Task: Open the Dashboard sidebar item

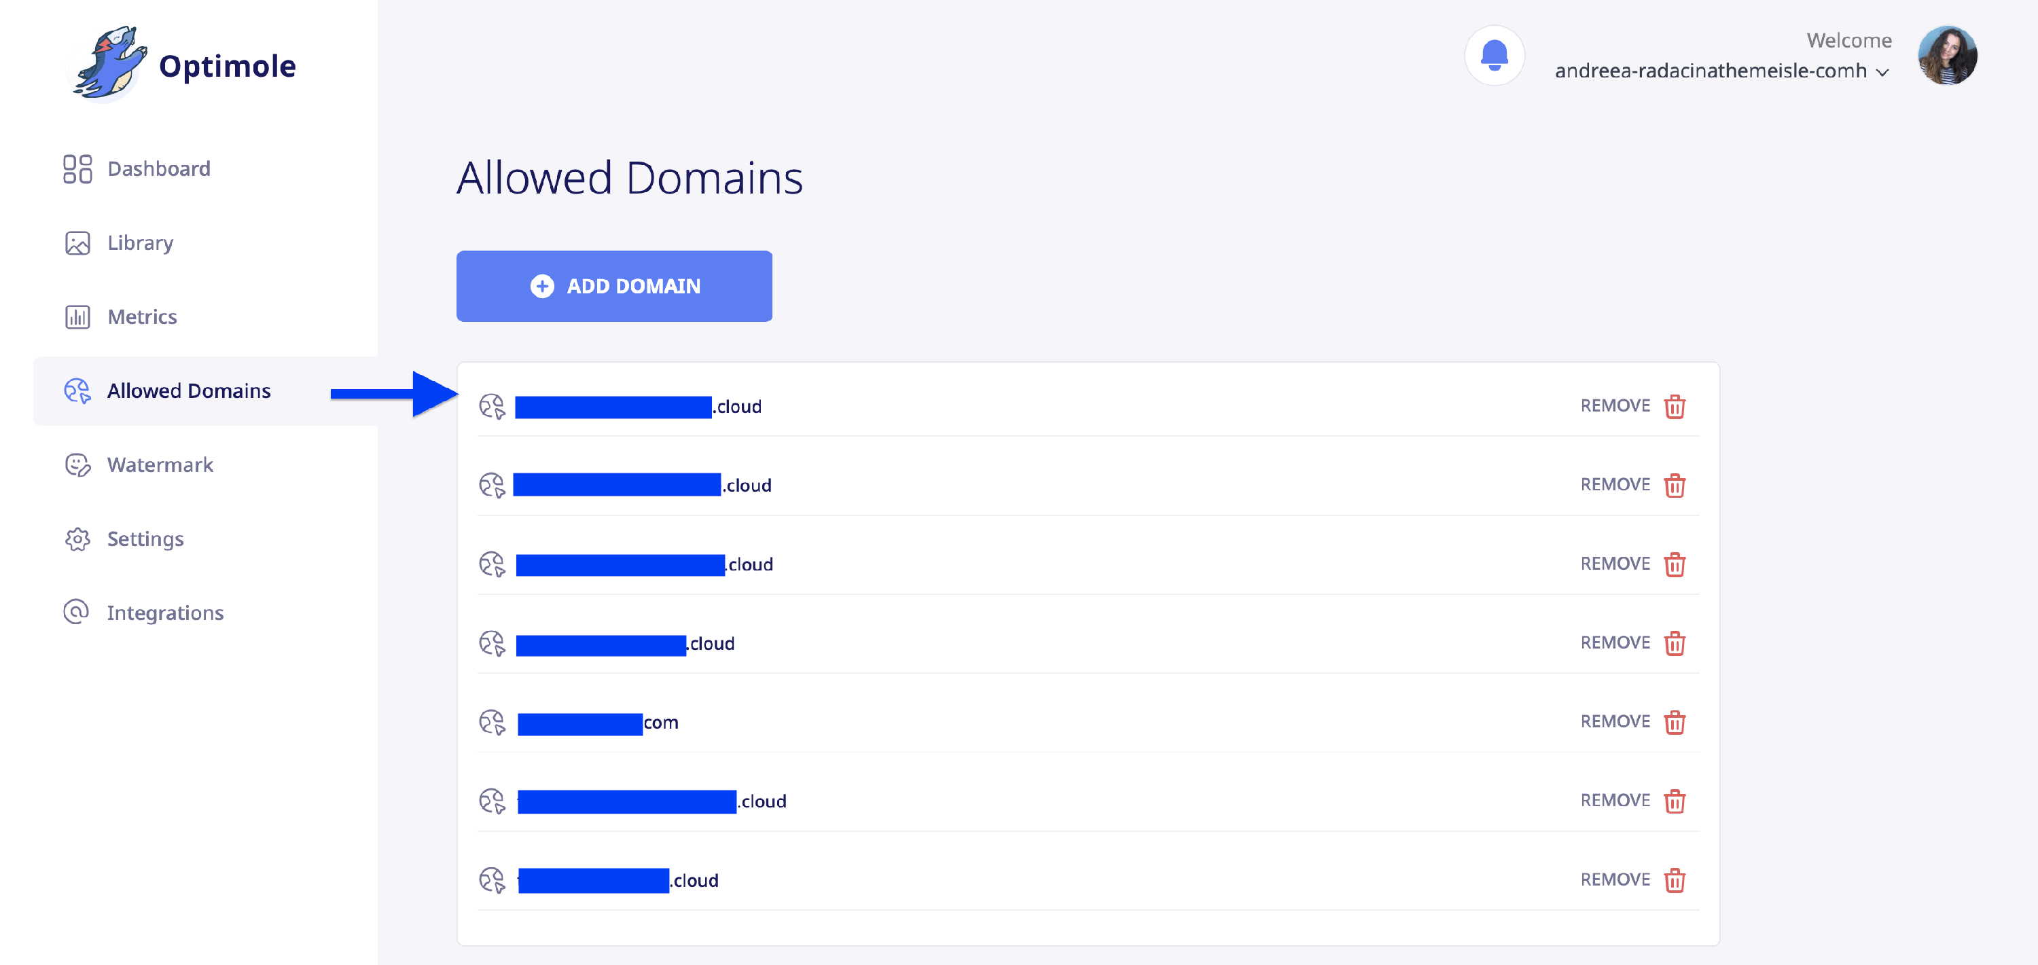Action: 158,168
